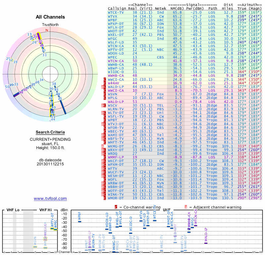The height and width of the screenshot is (255, 265).
Task: Open the www.tvfool.com link
Action: (x=50, y=199)
